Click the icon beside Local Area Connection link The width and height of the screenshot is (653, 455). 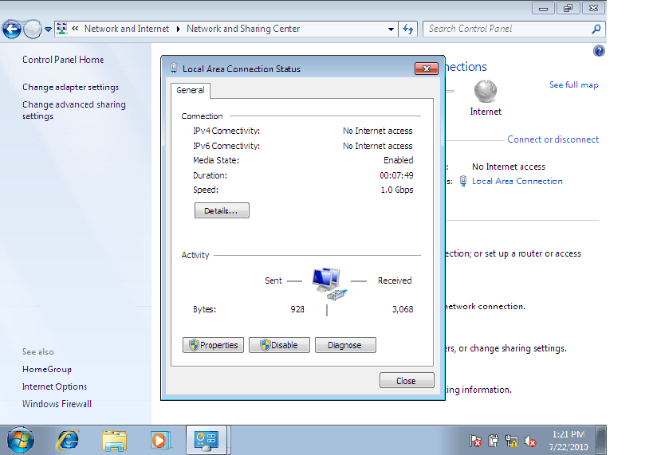pos(463,181)
